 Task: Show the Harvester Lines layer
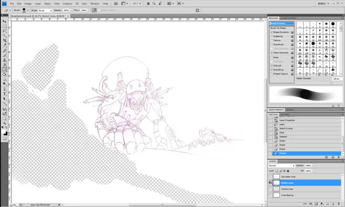click(x=270, y=177)
